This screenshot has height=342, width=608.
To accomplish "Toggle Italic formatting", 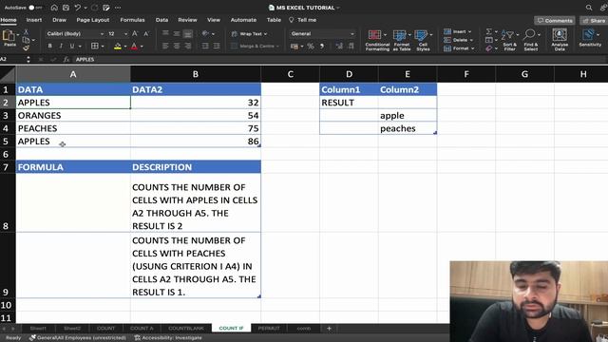I will point(61,47).
